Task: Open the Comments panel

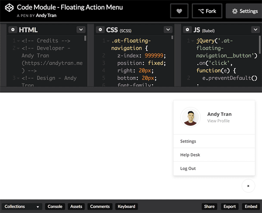Action: coord(100,206)
